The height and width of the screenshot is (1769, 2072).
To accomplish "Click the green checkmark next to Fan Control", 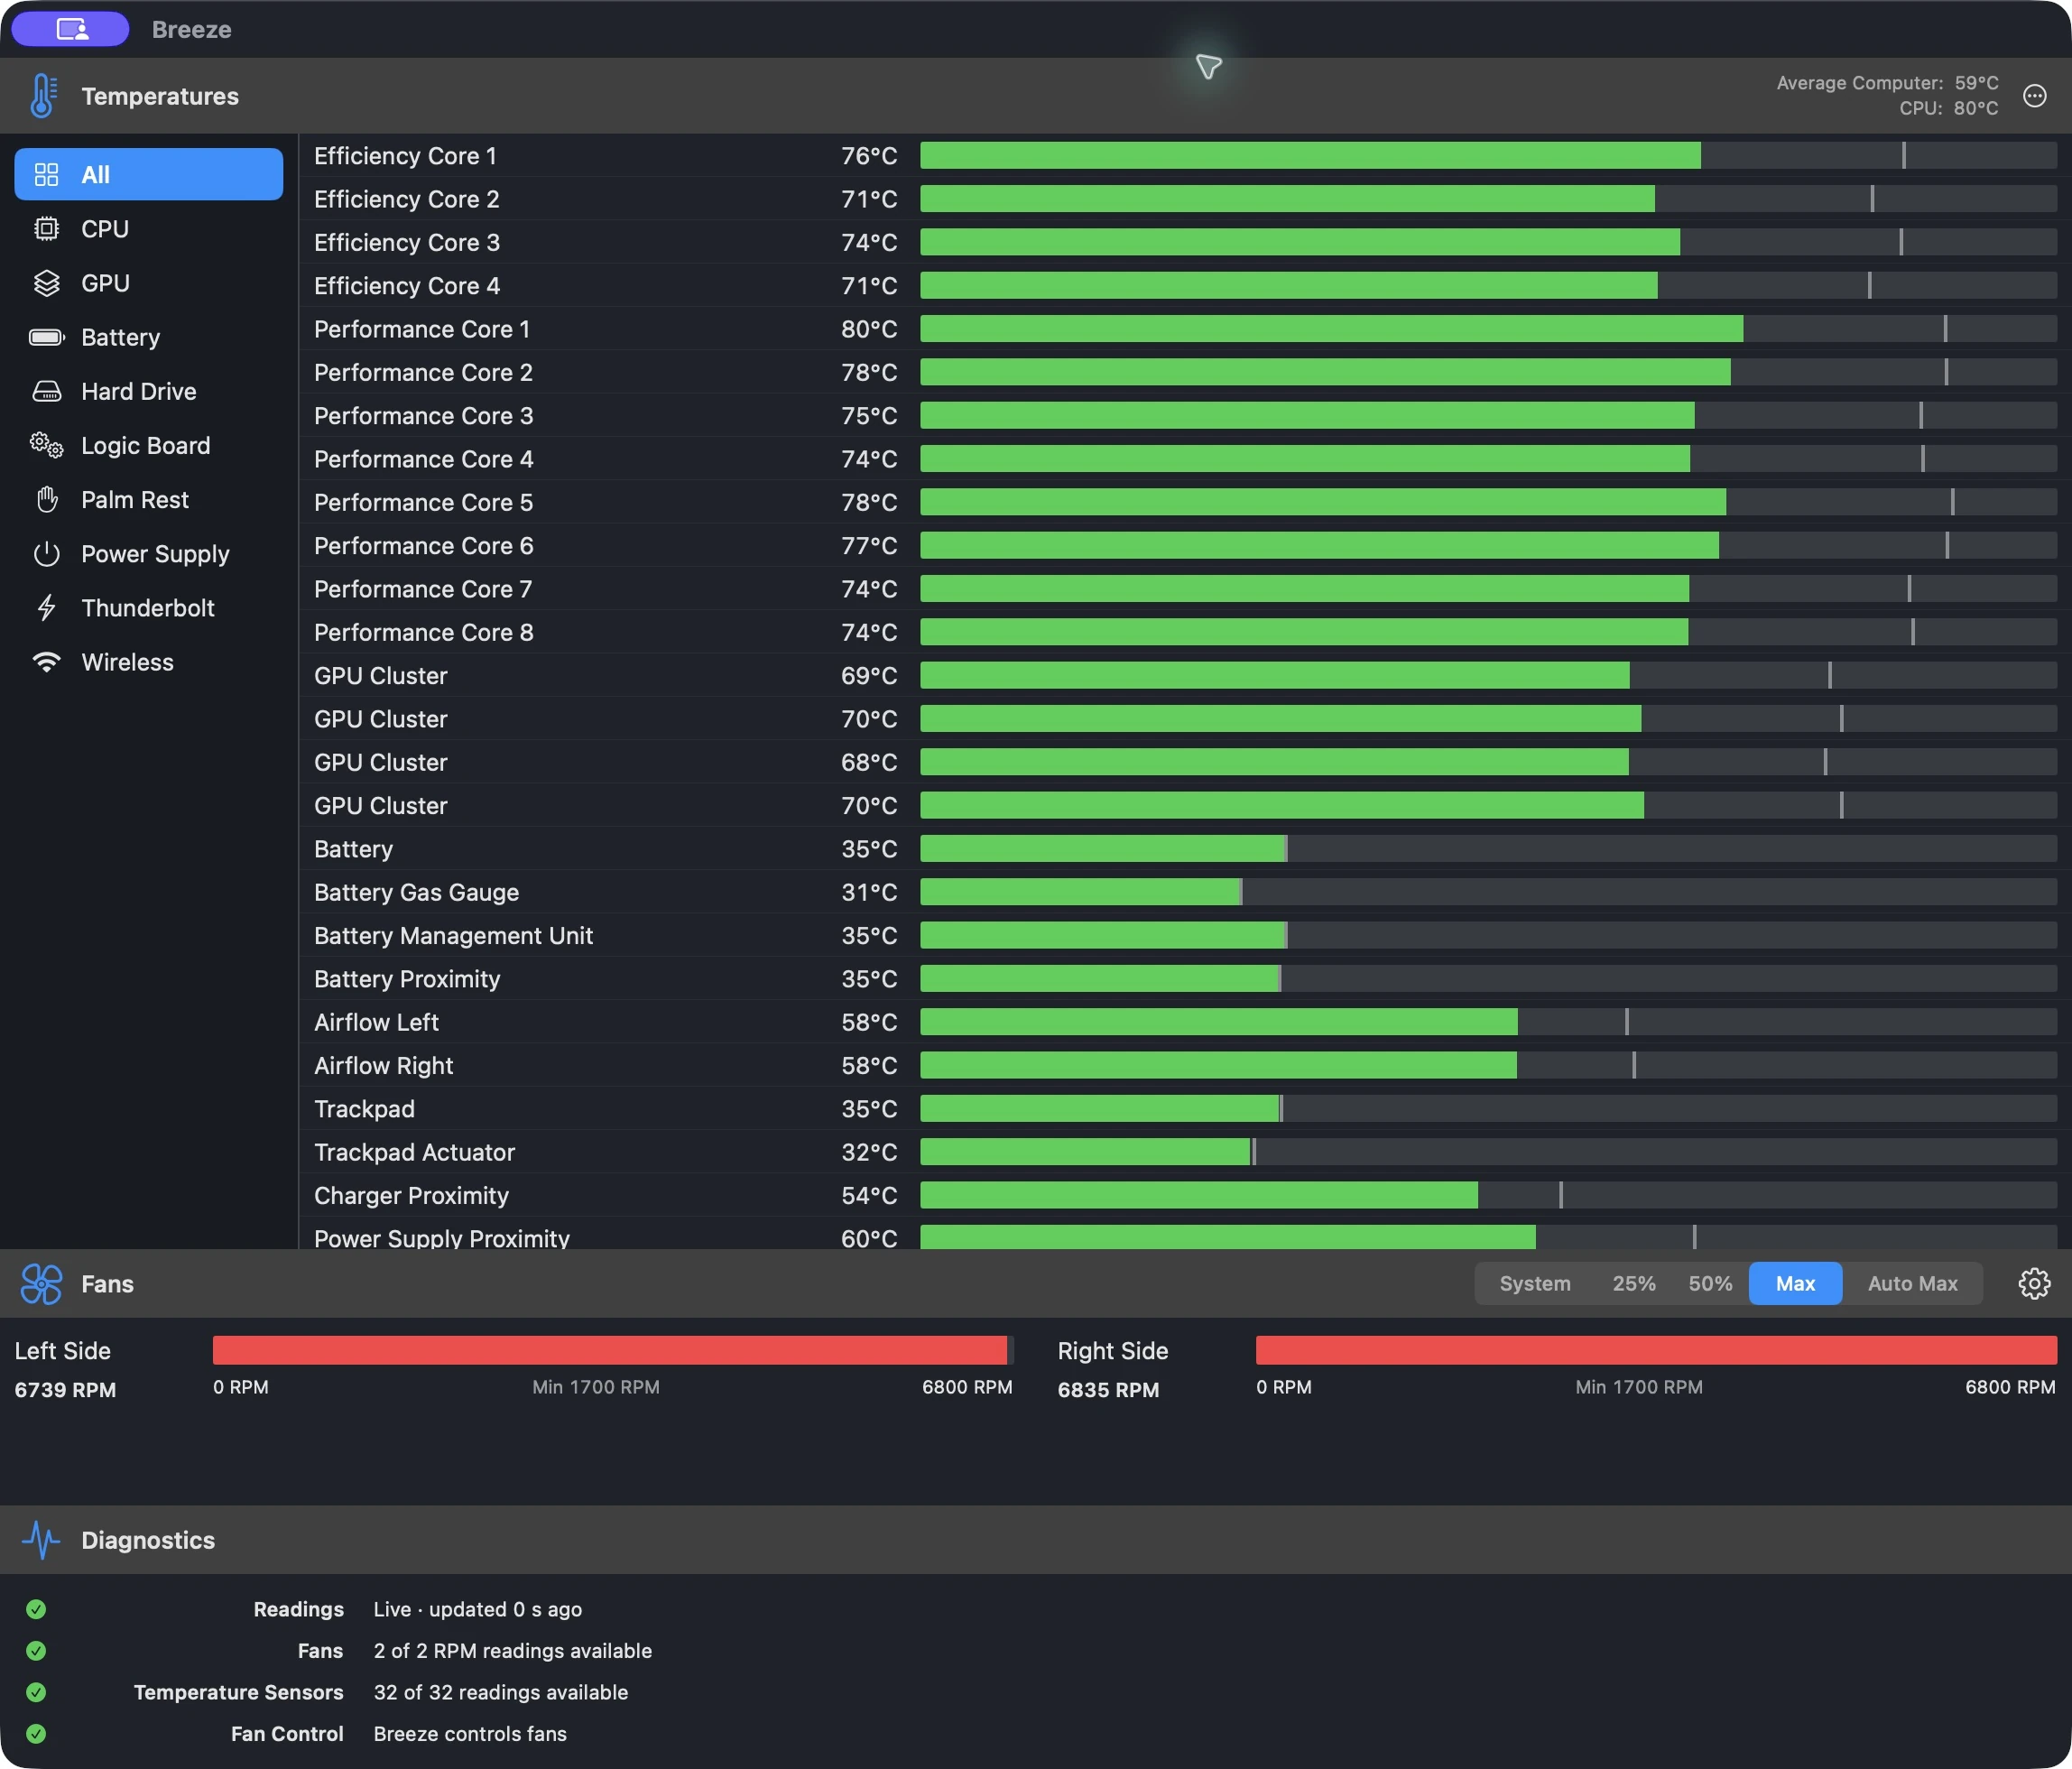I will pos(36,1734).
